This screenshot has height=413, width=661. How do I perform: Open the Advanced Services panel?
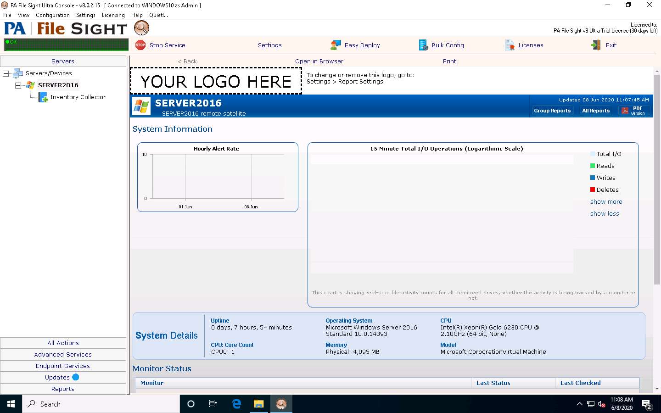point(63,355)
